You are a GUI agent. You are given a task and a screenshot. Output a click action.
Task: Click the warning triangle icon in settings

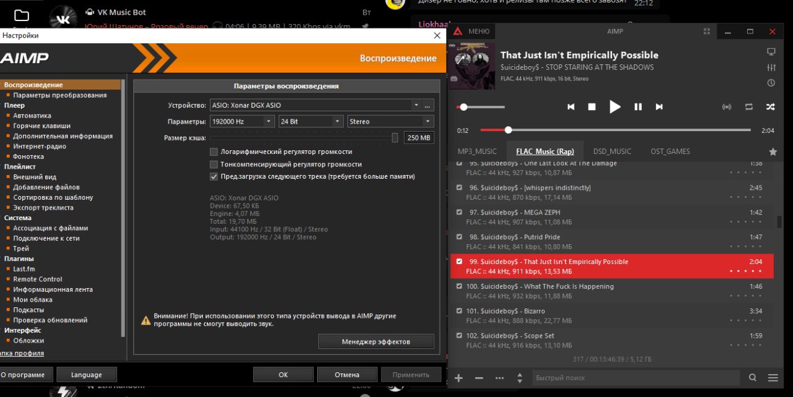click(x=146, y=320)
